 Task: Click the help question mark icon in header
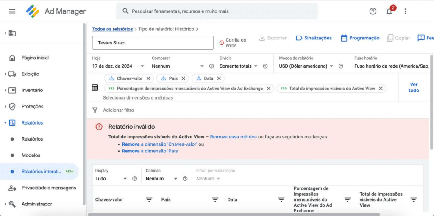click(x=373, y=11)
